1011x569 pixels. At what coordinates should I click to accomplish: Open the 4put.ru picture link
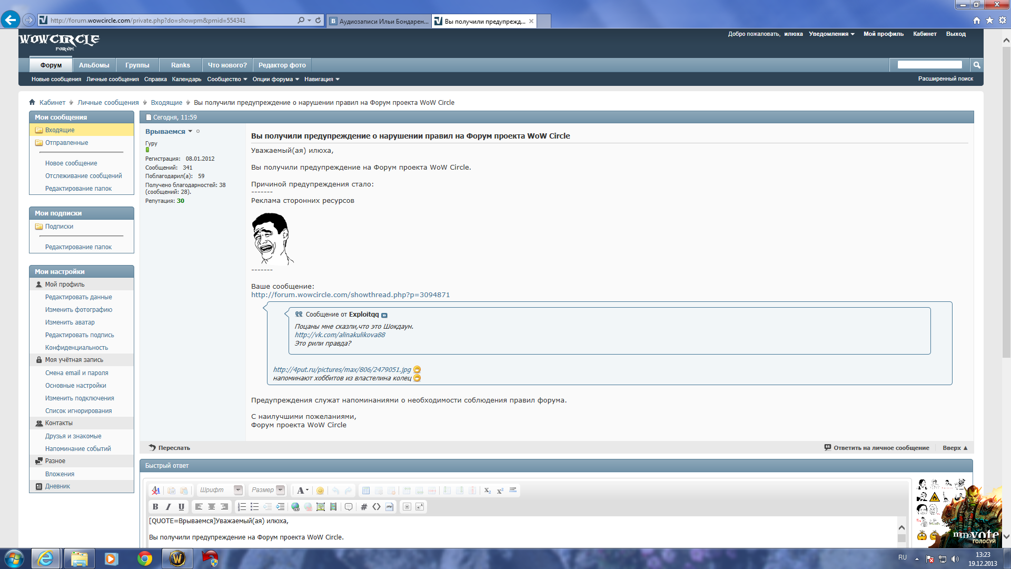342,369
